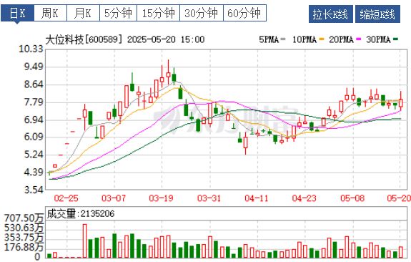411x262 pixels.
Task: Click the 大位科技 [600589] stock title
Action: pyautogui.click(x=84, y=39)
